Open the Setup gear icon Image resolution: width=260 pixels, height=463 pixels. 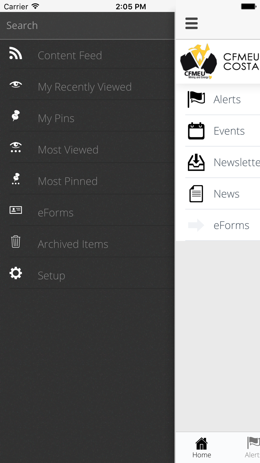16,273
